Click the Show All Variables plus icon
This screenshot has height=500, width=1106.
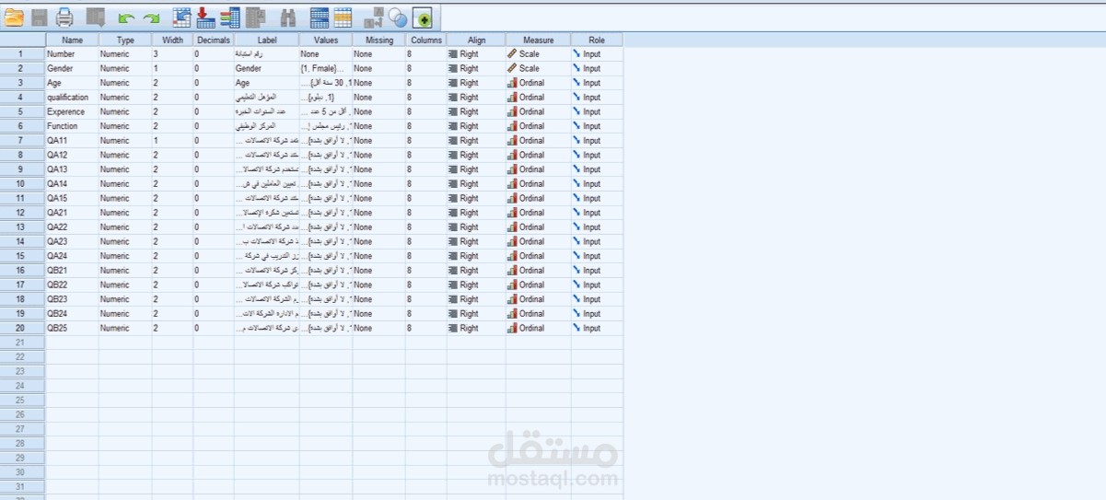pos(423,17)
